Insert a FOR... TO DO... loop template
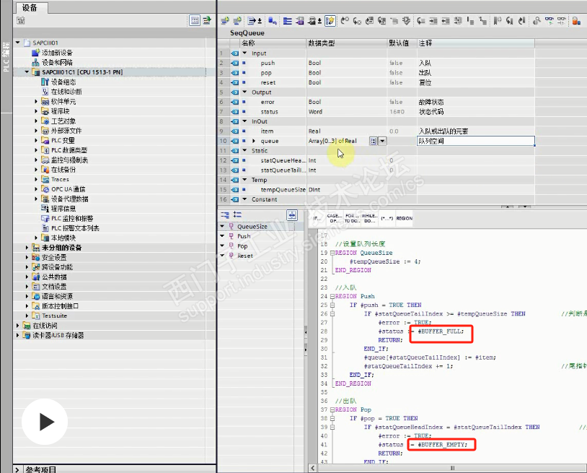Screen dimensions: 587x473 [351, 218]
